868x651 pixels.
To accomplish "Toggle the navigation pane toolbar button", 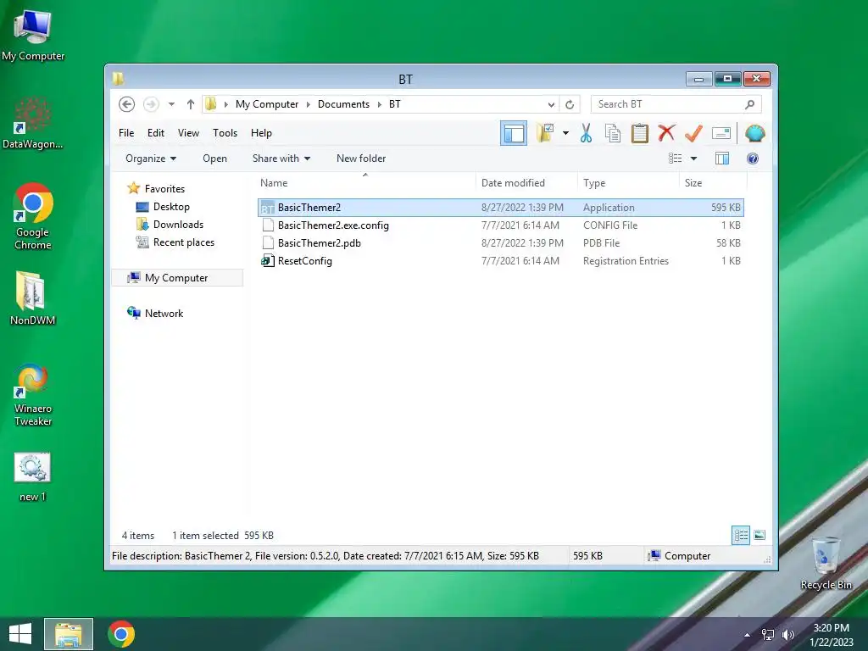I will point(514,133).
